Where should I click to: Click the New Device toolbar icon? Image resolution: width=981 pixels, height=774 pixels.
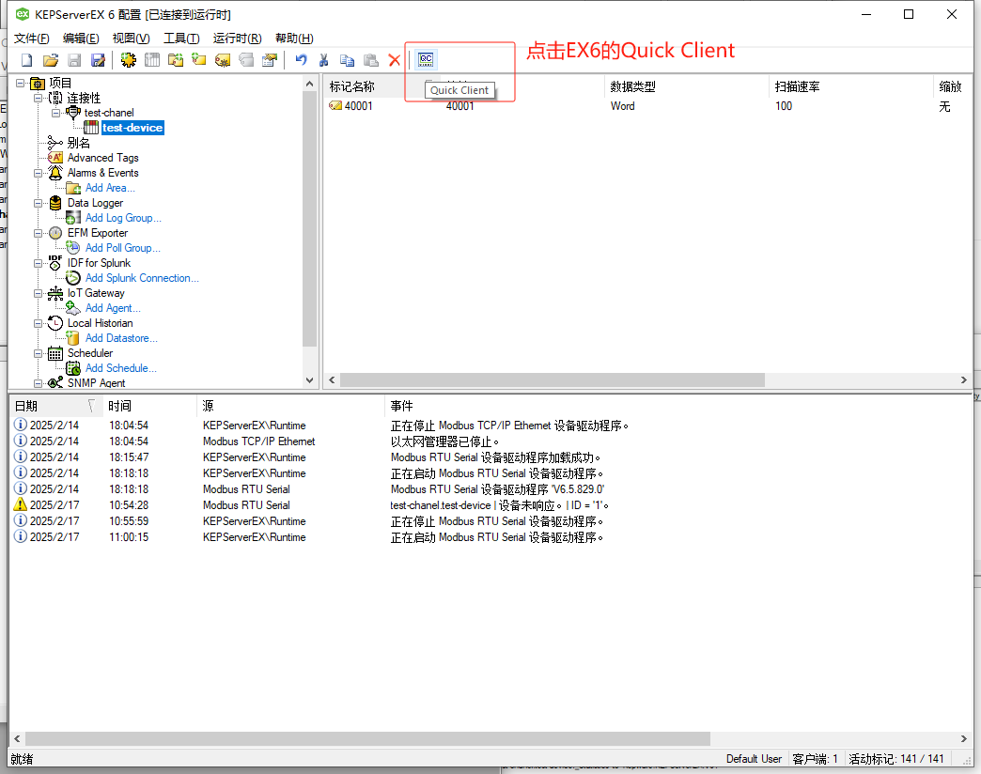coord(152,60)
